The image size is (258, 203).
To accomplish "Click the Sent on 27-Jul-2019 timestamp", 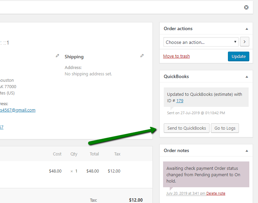I will [x=196, y=113].
